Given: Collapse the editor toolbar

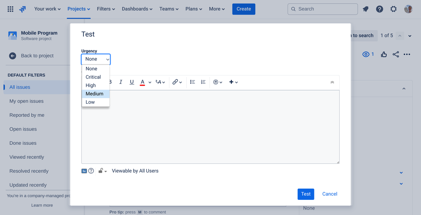Looking at the screenshot, I should pos(332,82).
